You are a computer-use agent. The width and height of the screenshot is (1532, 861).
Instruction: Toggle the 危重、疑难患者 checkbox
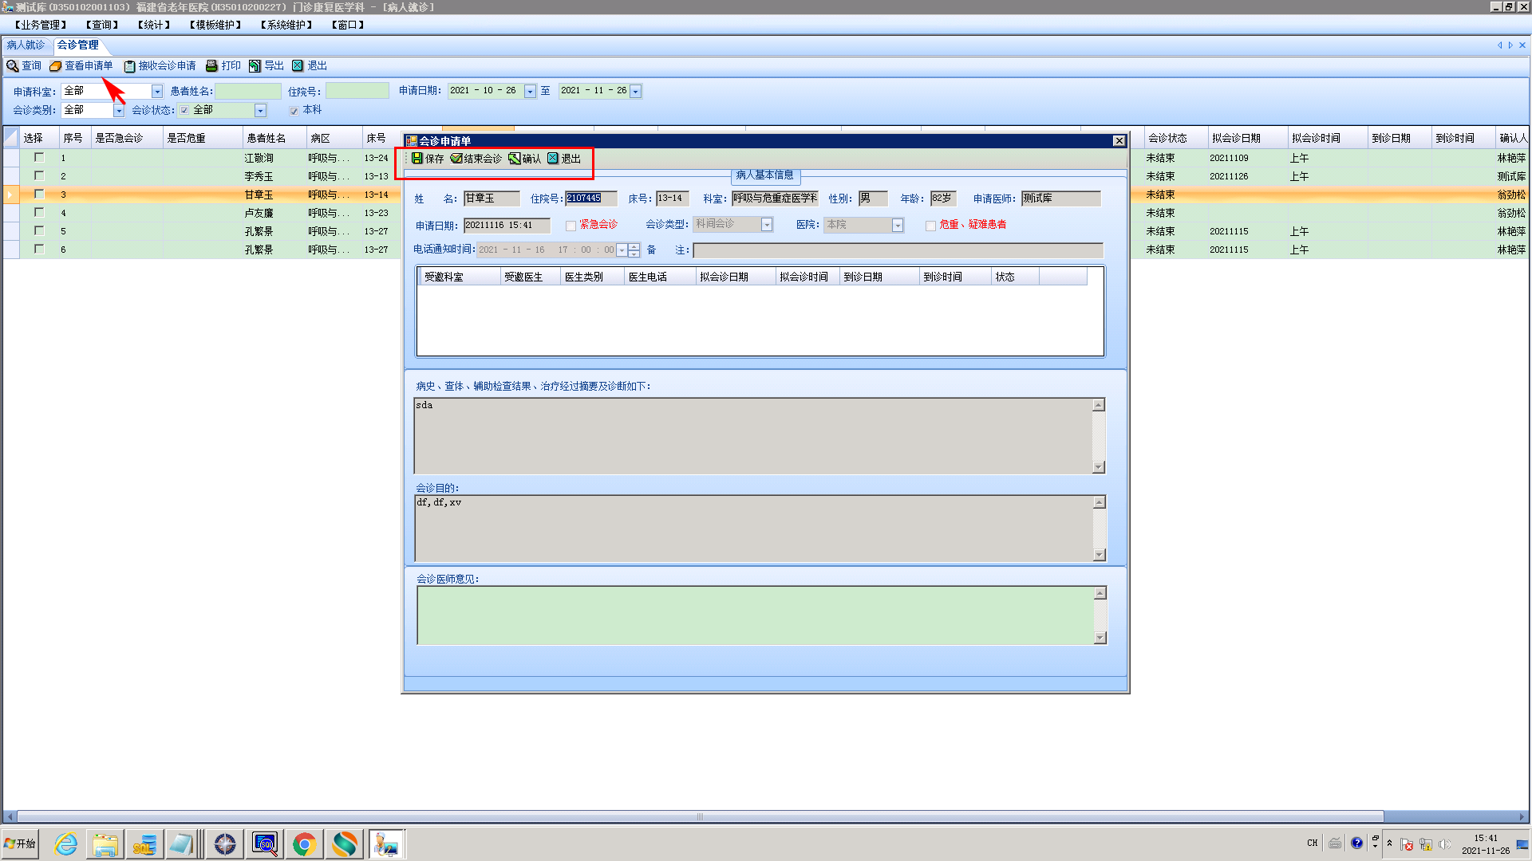930,226
